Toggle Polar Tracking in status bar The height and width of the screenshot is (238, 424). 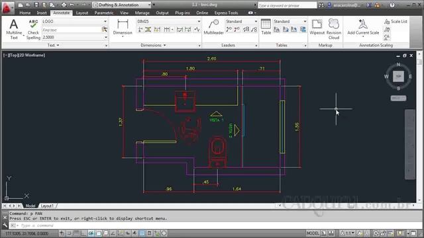tap(91, 233)
